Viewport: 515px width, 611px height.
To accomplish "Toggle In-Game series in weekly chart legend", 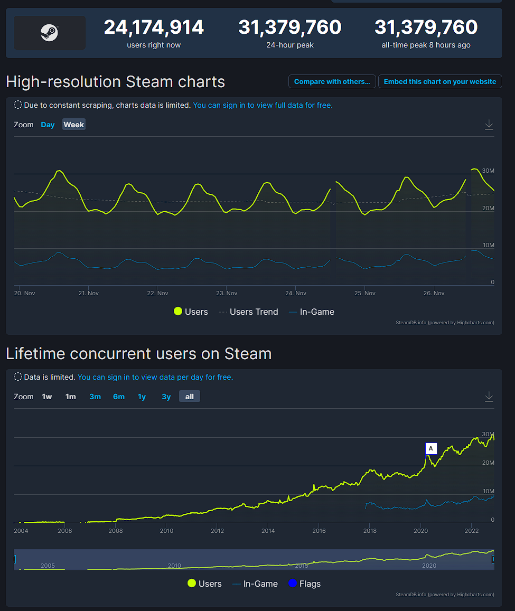I will click(x=312, y=312).
